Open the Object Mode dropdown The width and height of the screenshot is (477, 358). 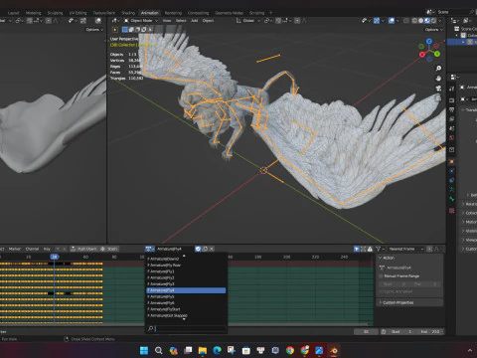point(141,21)
